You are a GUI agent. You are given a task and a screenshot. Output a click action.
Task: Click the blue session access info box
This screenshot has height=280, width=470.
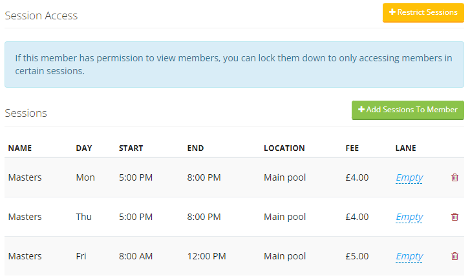234,65
